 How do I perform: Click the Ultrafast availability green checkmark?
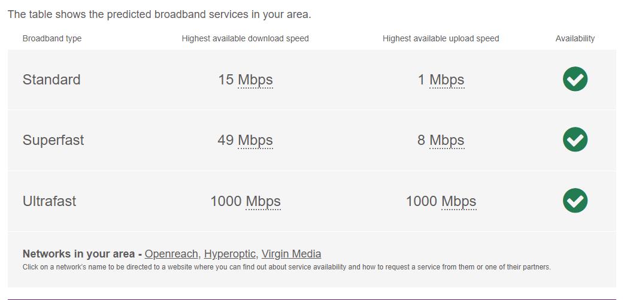[x=575, y=201]
